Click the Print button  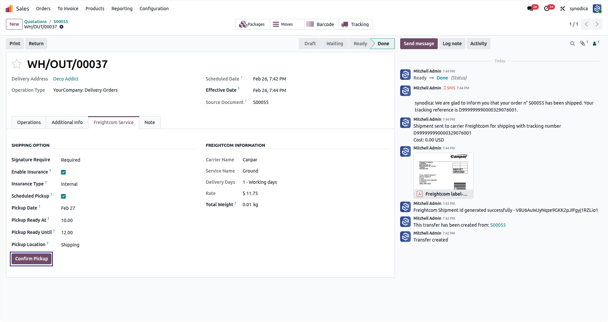(x=15, y=44)
